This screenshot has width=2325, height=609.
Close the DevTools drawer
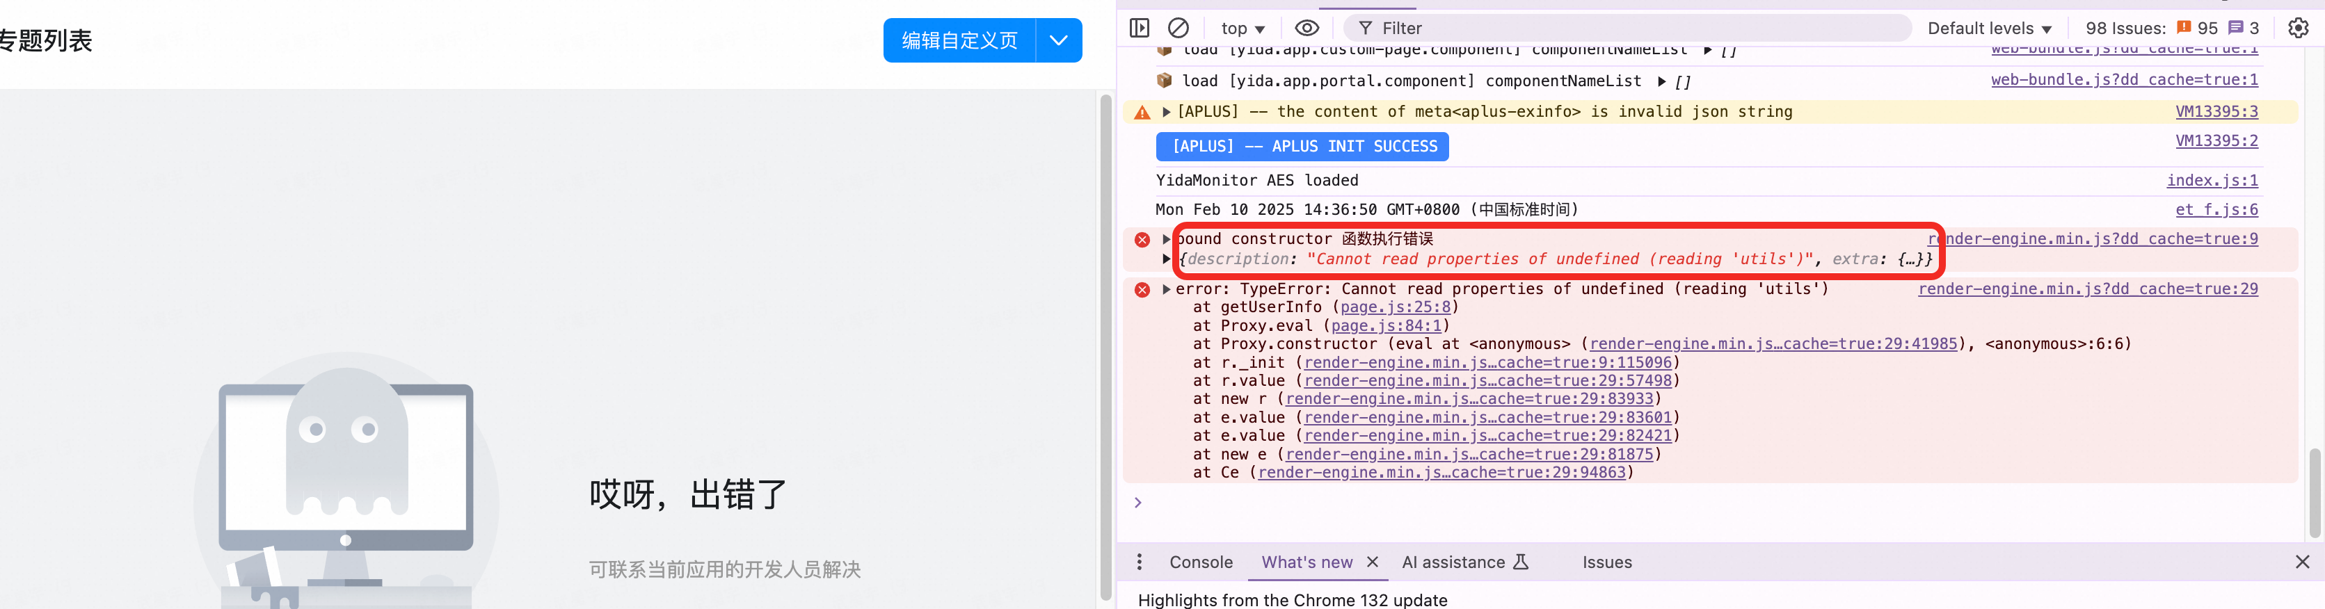(x=2303, y=562)
